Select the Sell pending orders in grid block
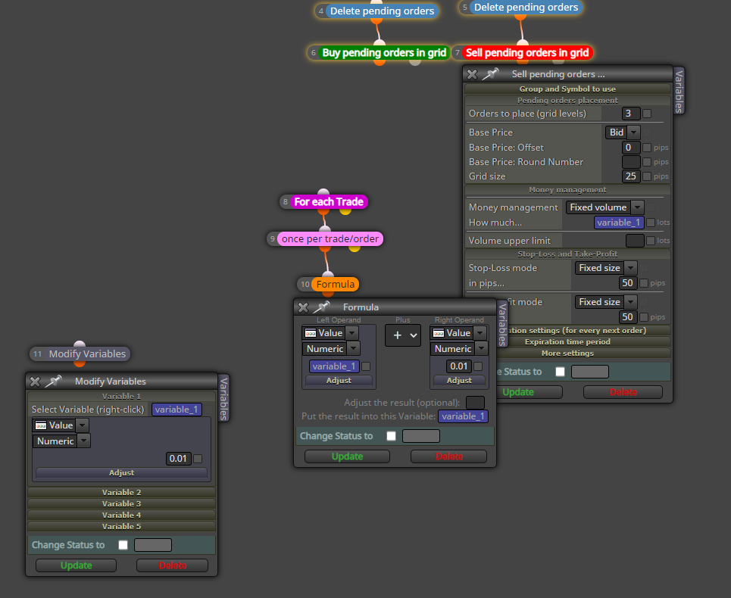The image size is (731, 598). click(x=527, y=53)
